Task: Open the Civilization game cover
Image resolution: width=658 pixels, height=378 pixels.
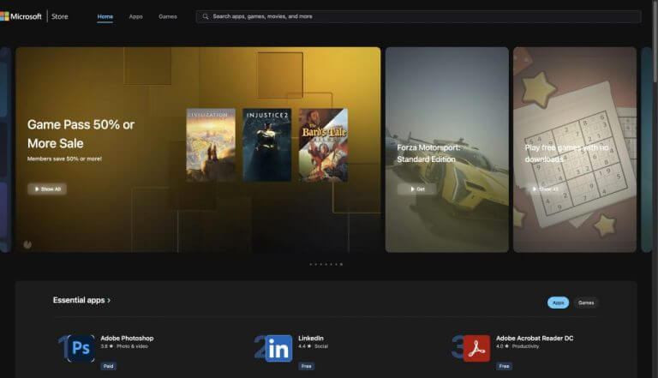Action: [211, 145]
